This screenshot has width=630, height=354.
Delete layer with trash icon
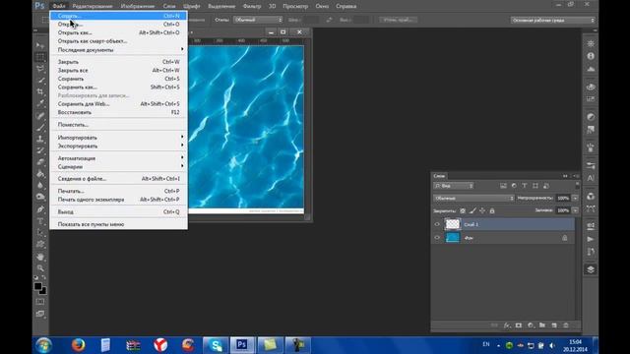566,325
